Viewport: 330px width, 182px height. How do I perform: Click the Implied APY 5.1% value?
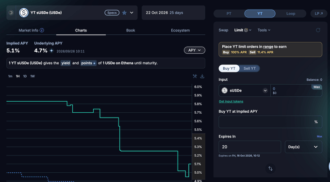point(13,51)
